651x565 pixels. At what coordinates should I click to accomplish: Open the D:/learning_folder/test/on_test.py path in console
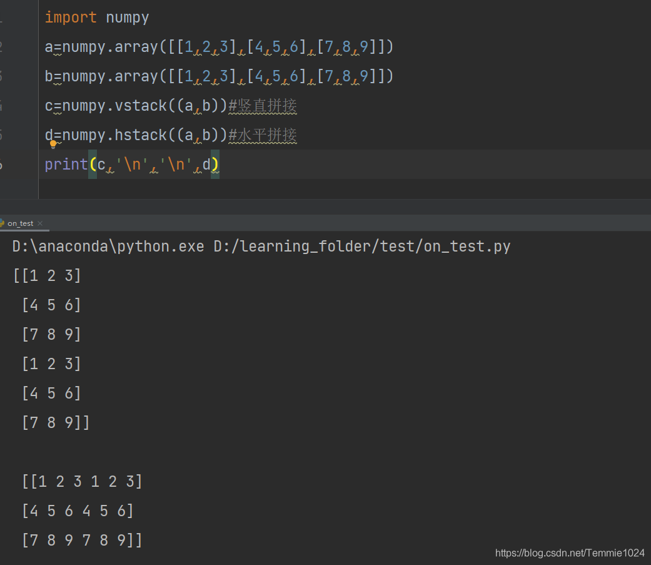362,247
